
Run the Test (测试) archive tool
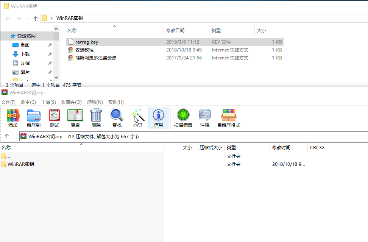click(x=55, y=118)
